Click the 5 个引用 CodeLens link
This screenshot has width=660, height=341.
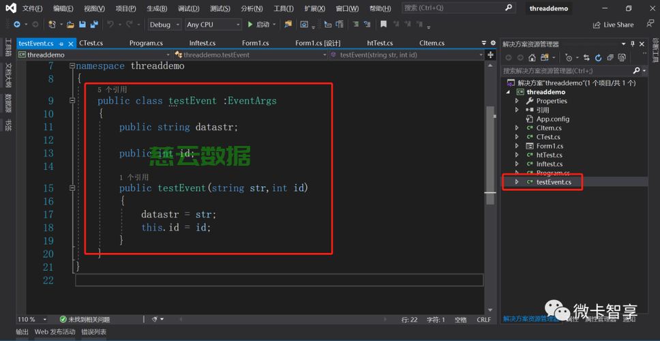pos(112,89)
